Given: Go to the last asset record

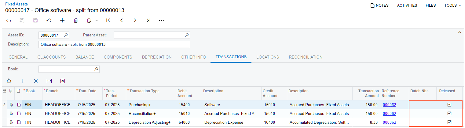Looking at the screenshot, I should pos(148,20).
